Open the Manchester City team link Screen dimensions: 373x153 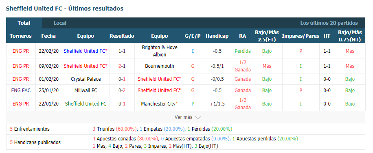tap(159, 103)
